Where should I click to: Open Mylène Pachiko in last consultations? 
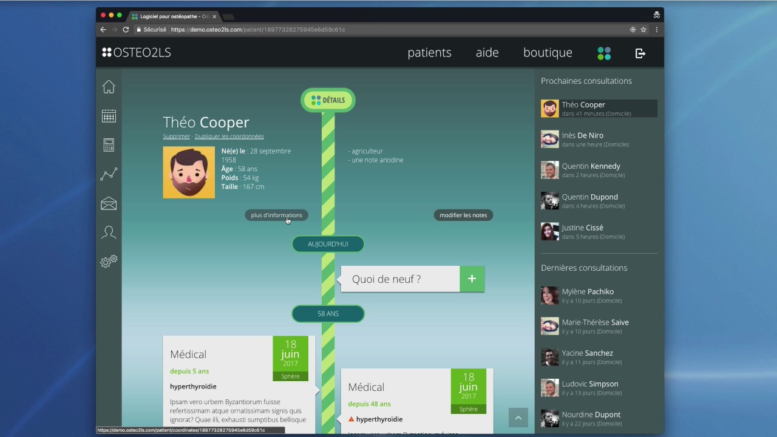point(599,296)
